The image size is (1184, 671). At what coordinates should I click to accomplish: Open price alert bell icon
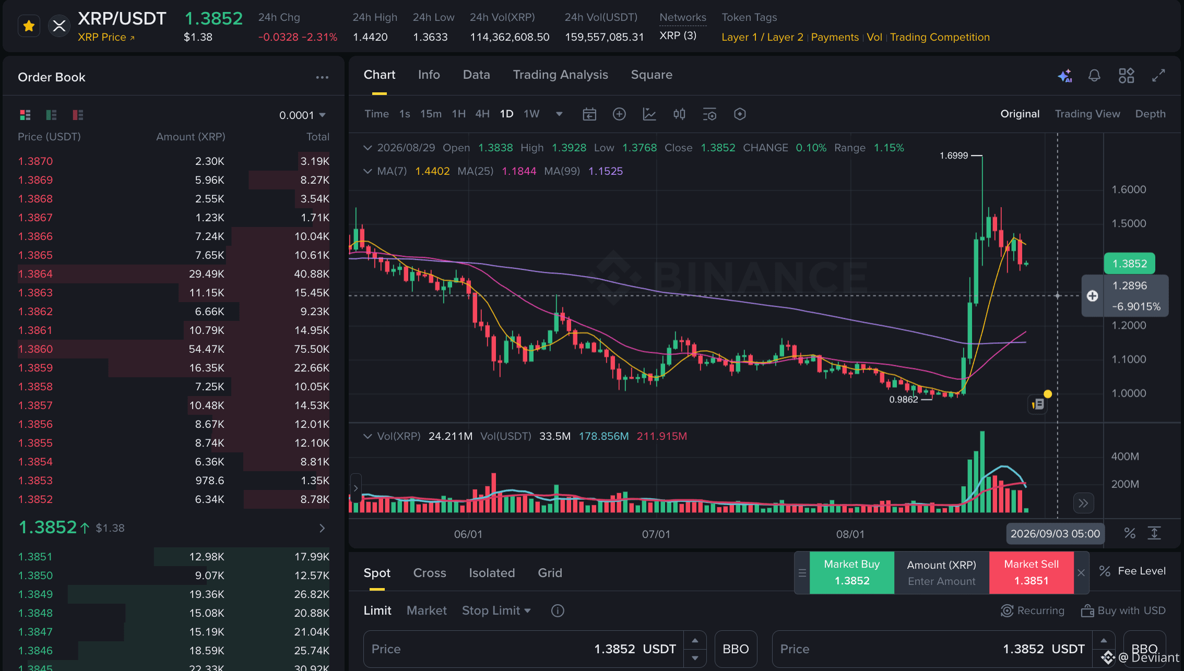click(x=1094, y=76)
